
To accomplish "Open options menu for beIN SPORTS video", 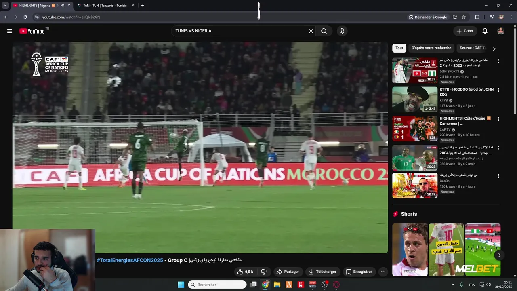I will click(x=498, y=61).
